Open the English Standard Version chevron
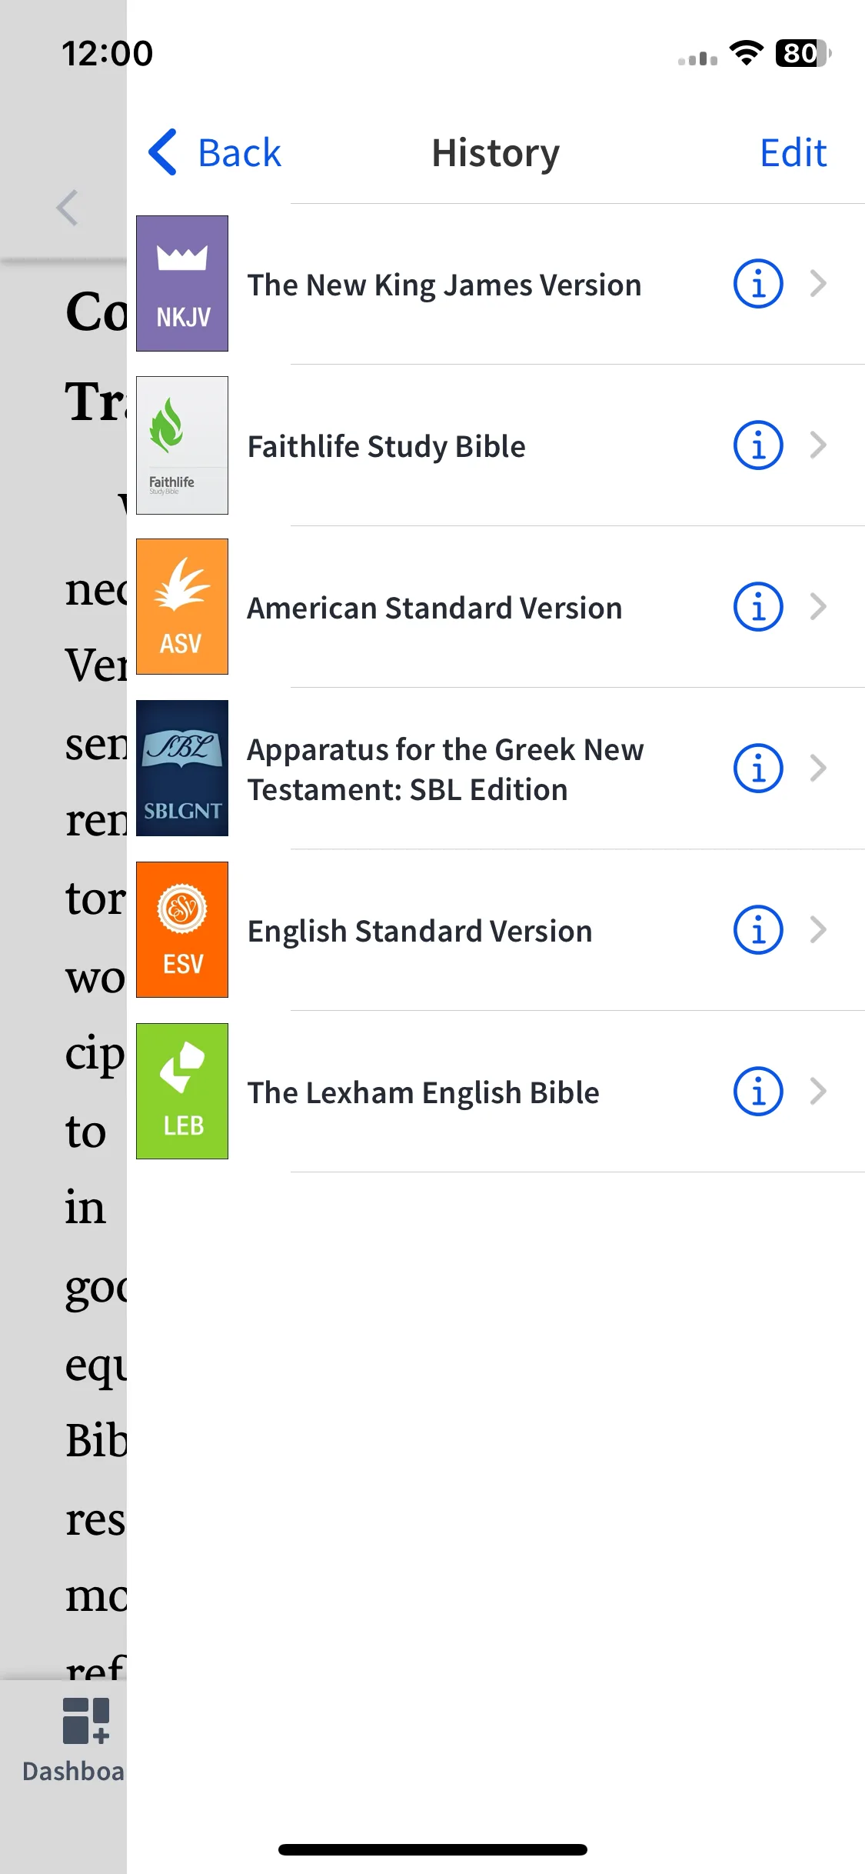 819,930
